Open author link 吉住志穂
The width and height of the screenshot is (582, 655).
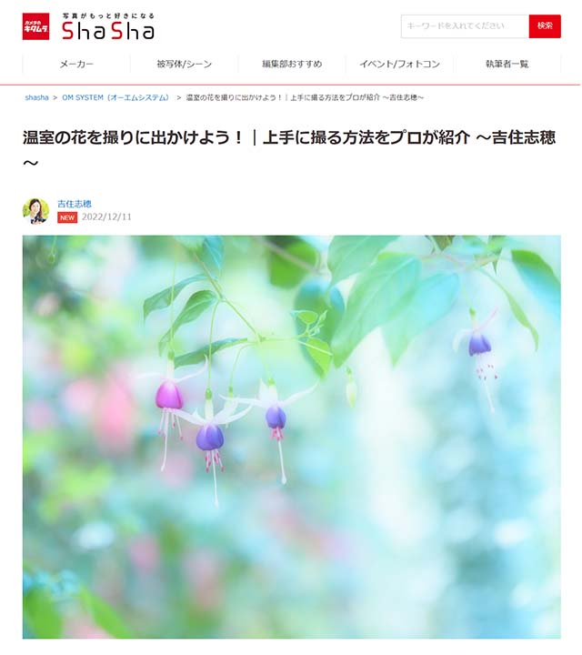[x=75, y=204]
